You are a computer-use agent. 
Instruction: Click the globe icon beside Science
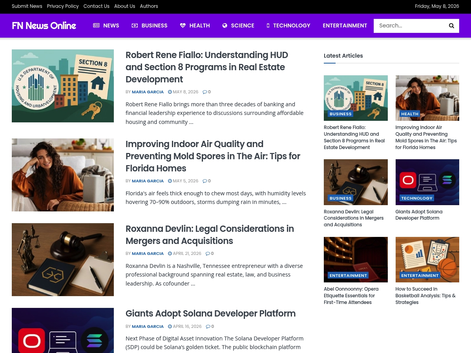tap(225, 25)
